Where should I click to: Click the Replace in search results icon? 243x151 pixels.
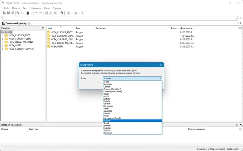click(x=22, y=13)
